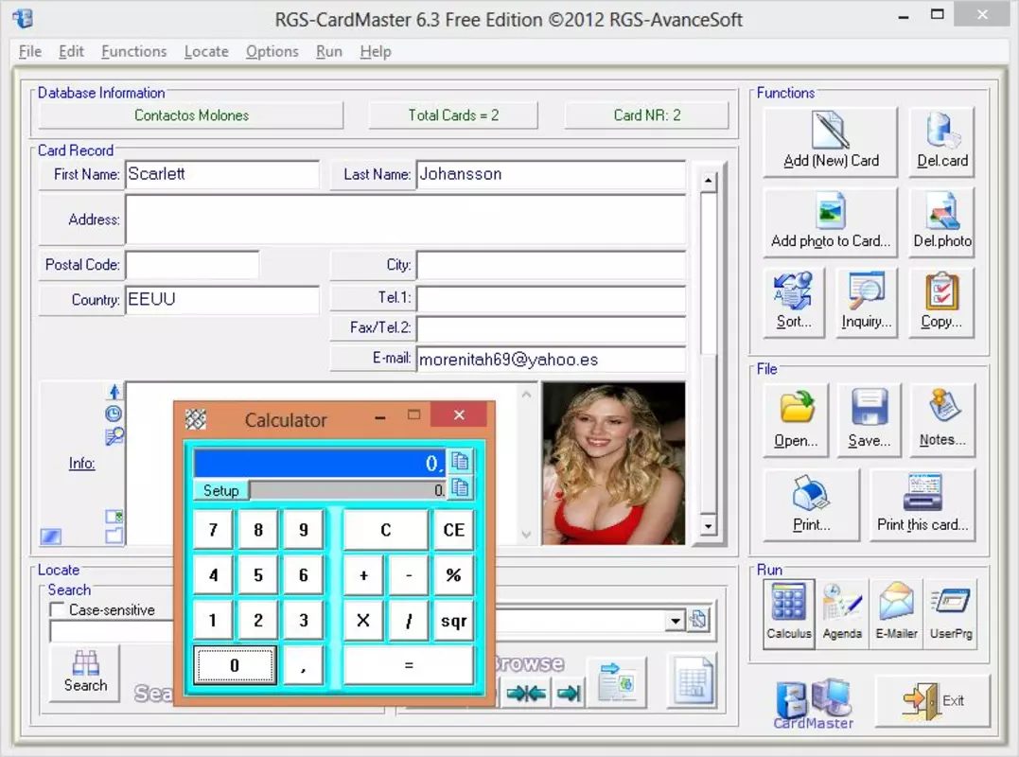Viewport: 1019px width, 757px height.
Task: Click the calculator comma decimal button
Action: (303, 664)
